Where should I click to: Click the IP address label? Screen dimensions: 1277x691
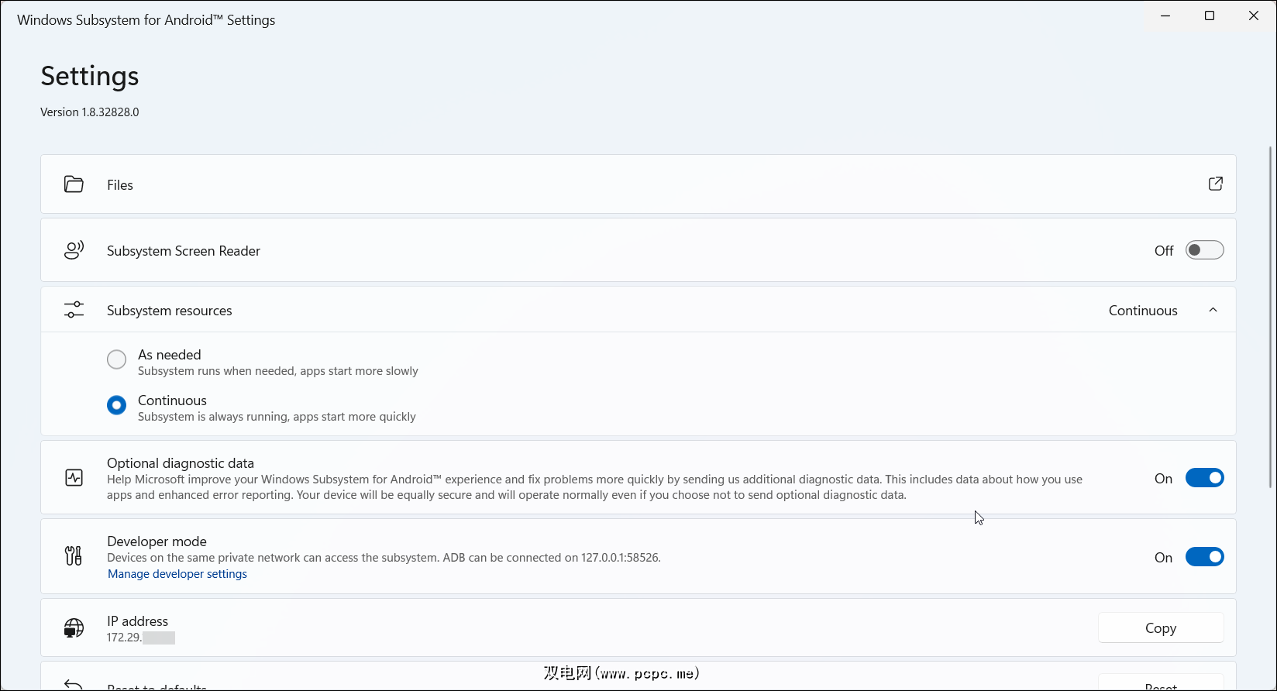coord(138,621)
